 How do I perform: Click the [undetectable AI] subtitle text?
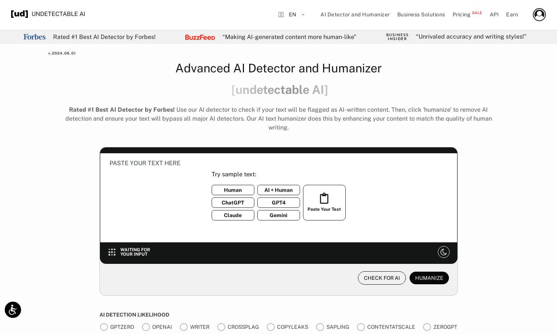click(x=279, y=90)
